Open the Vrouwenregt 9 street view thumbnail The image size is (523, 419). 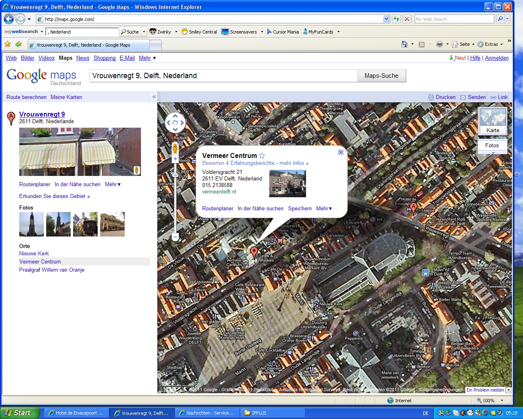coord(80,152)
